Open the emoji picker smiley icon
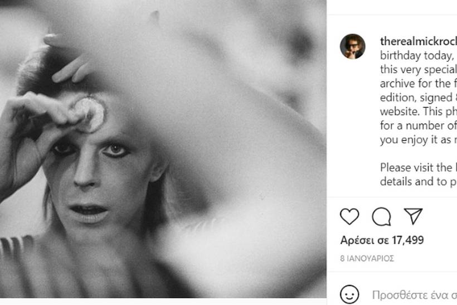This screenshot has height=305, width=457. point(349,294)
